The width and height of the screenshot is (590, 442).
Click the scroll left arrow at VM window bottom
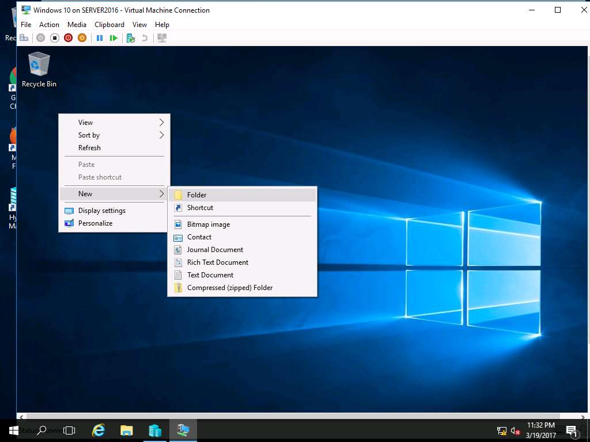pyautogui.click(x=21, y=417)
